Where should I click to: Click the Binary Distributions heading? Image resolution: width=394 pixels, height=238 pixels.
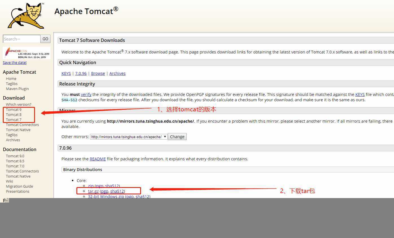(x=83, y=170)
